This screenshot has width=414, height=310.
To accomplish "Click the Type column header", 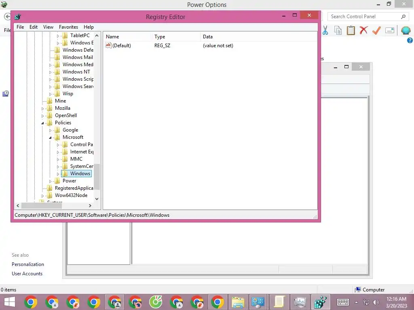I will (176, 37).
